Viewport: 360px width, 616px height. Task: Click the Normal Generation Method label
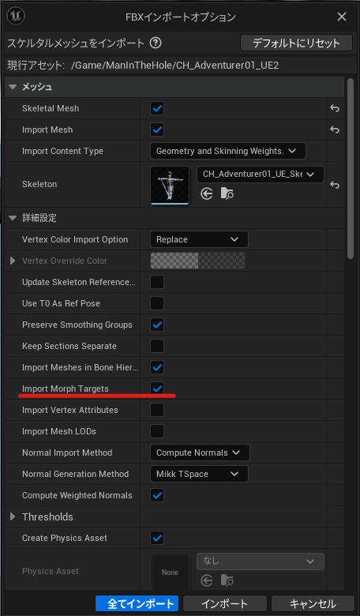75,474
